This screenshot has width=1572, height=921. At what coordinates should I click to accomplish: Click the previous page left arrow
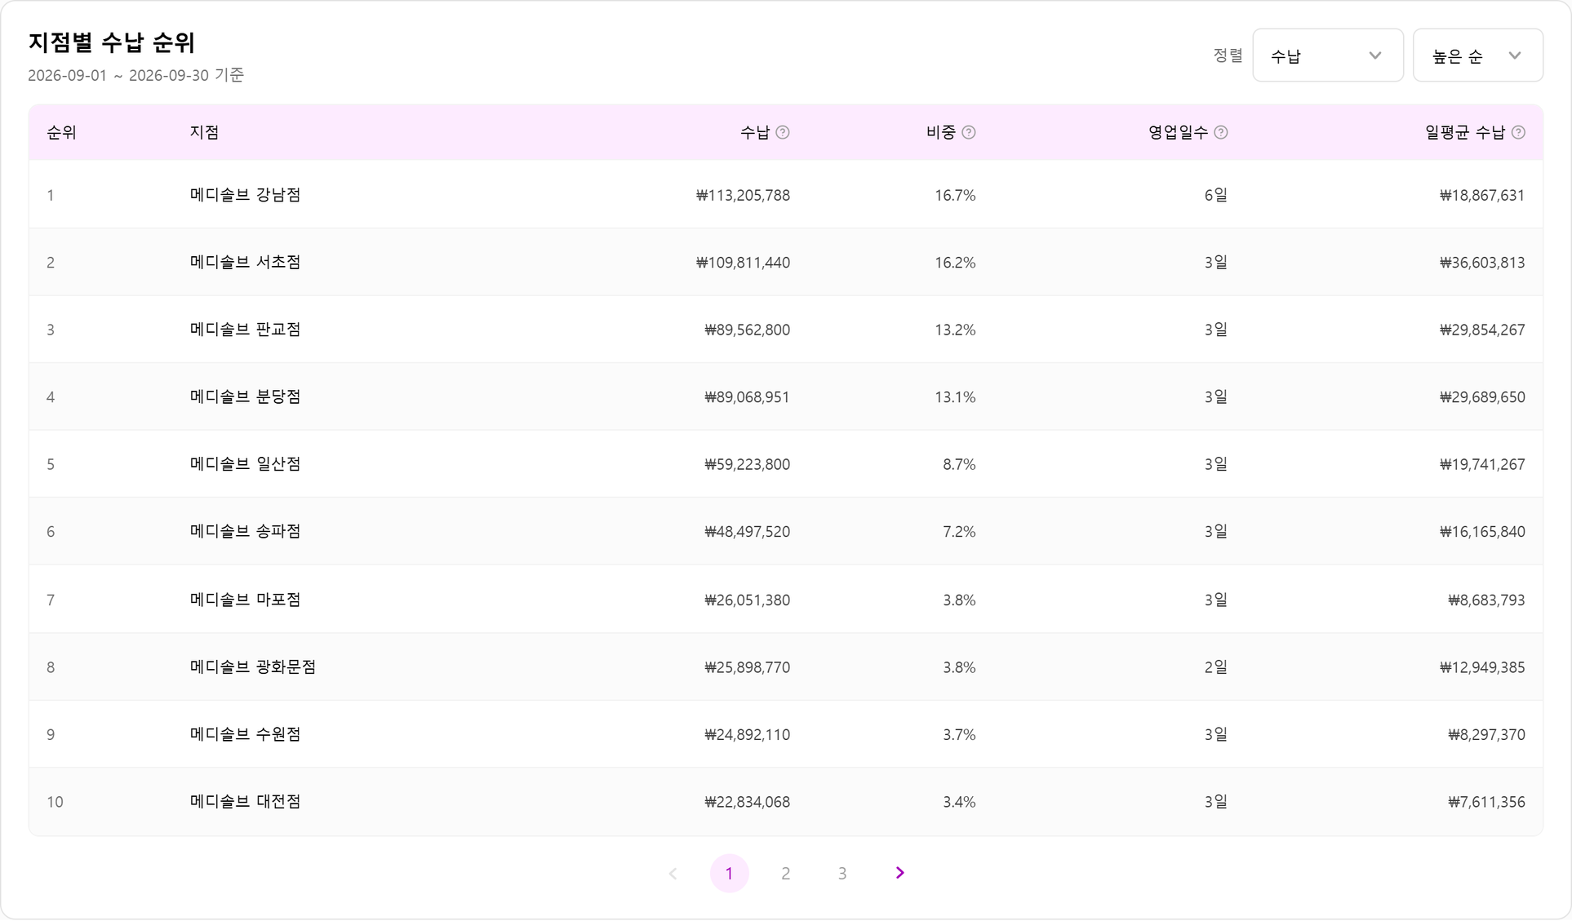[673, 874]
